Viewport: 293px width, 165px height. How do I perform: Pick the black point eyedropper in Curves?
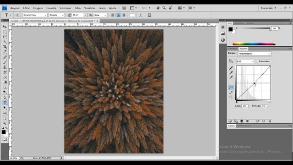coord(231,68)
